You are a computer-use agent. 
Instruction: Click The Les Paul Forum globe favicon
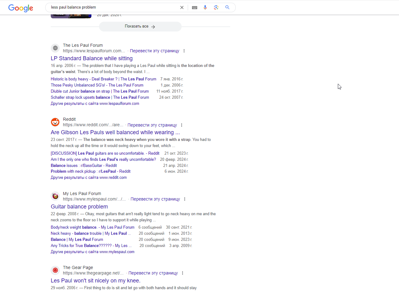[55, 48]
